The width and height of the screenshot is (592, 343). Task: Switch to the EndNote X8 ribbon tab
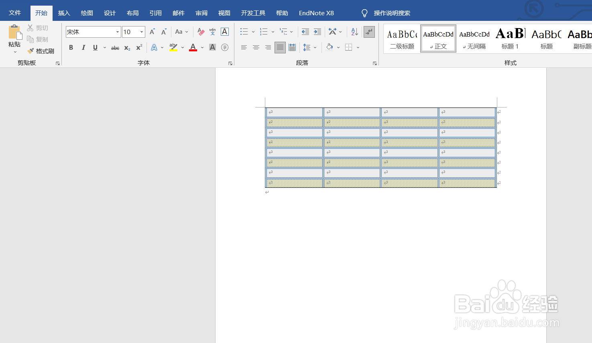click(316, 12)
